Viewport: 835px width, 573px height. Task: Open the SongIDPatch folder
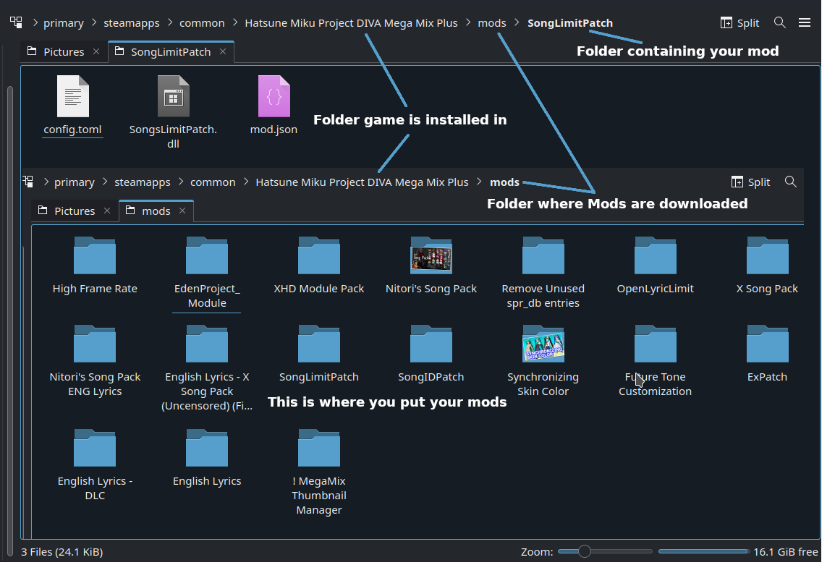pos(431,344)
